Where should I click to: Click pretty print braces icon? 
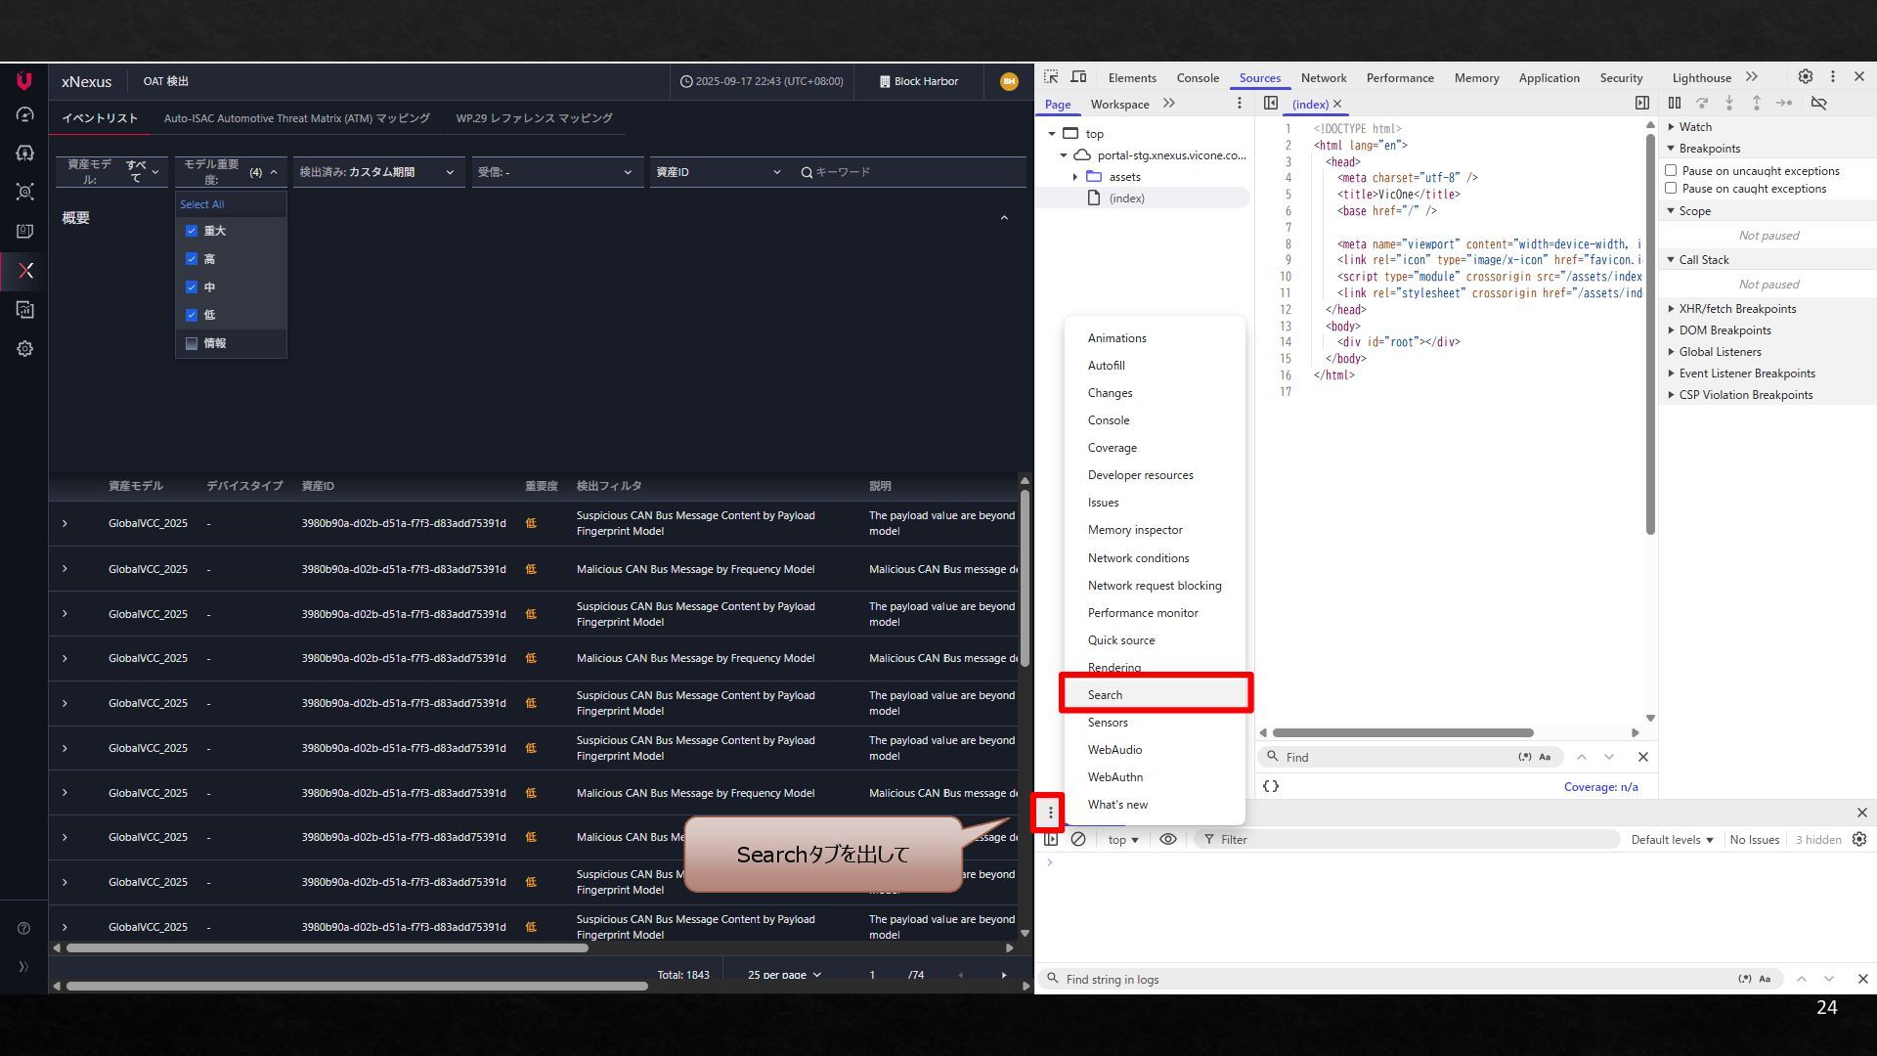pyautogui.click(x=1270, y=786)
